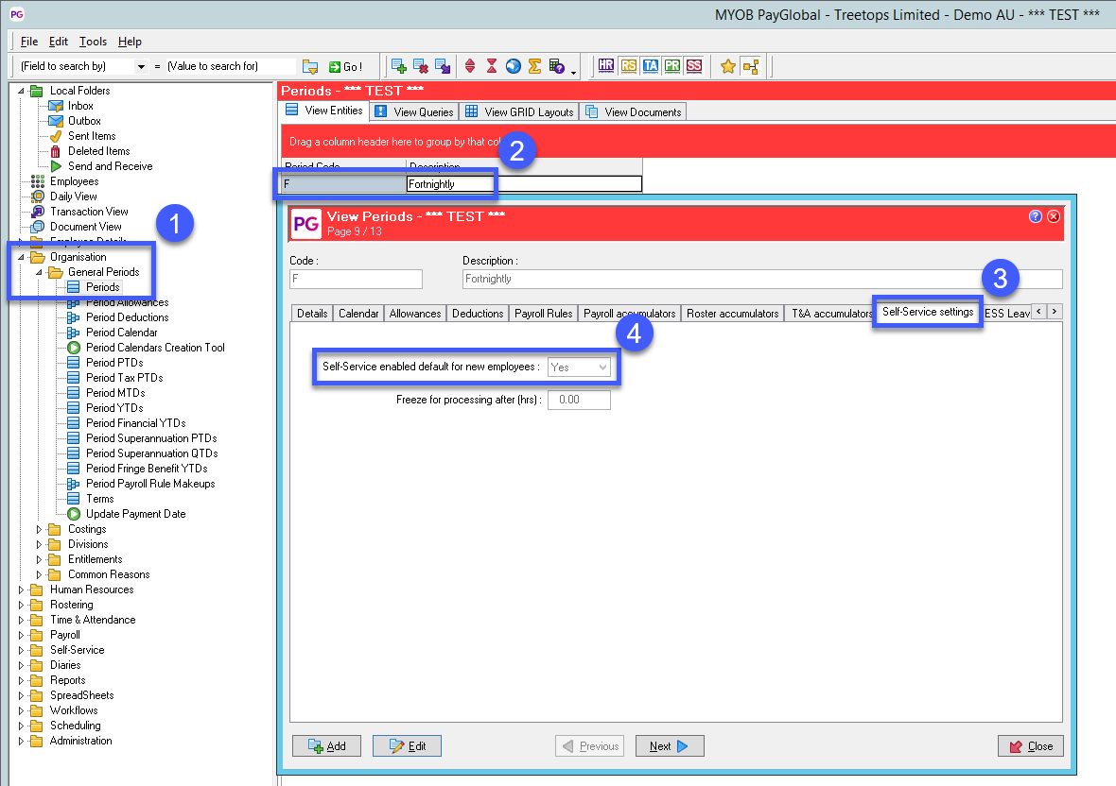This screenshot has height=786, width=1116.
Task: Click the sigma sum toolbar icon
Action: tap(534, 66)
